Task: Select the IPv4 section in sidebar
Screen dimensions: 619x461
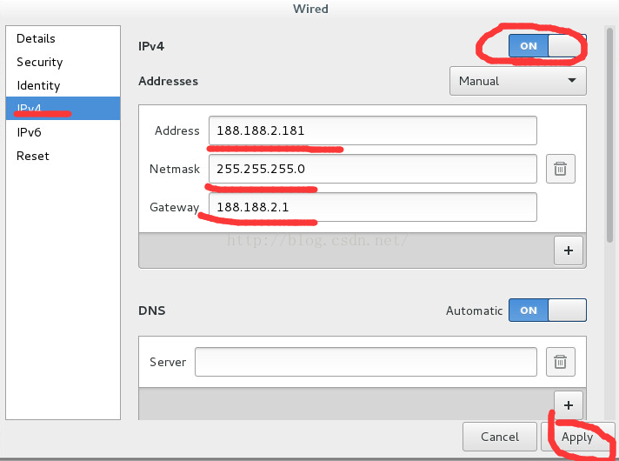Action: point(63,108)
